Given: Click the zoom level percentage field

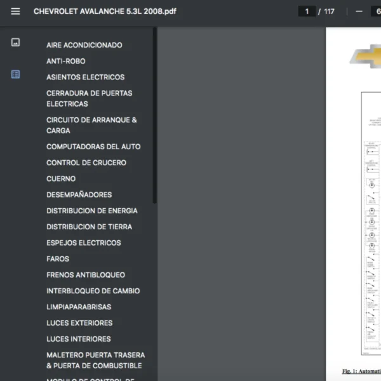Looking at the screenshot, I should 375,11.
